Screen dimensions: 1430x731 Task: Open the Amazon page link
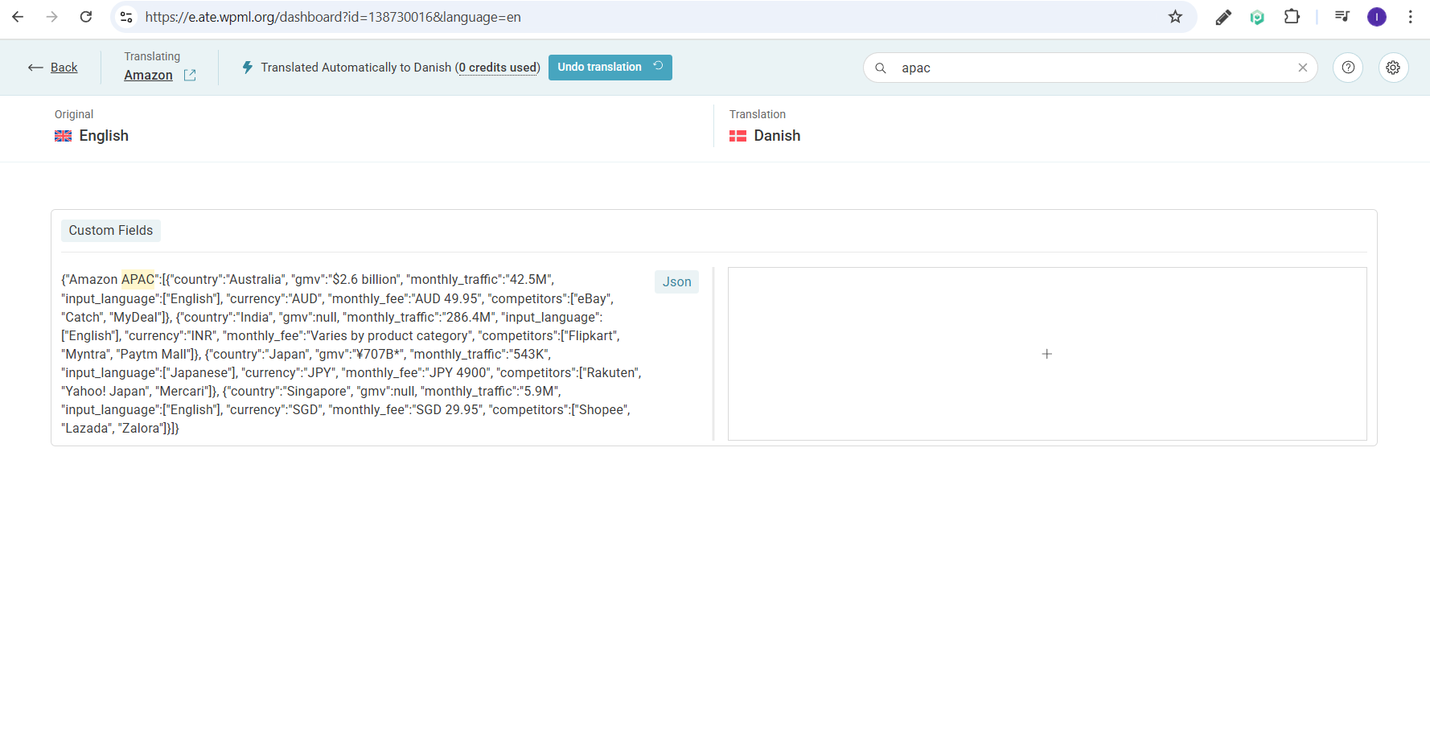pyautogui.click(x=148, y=75)
